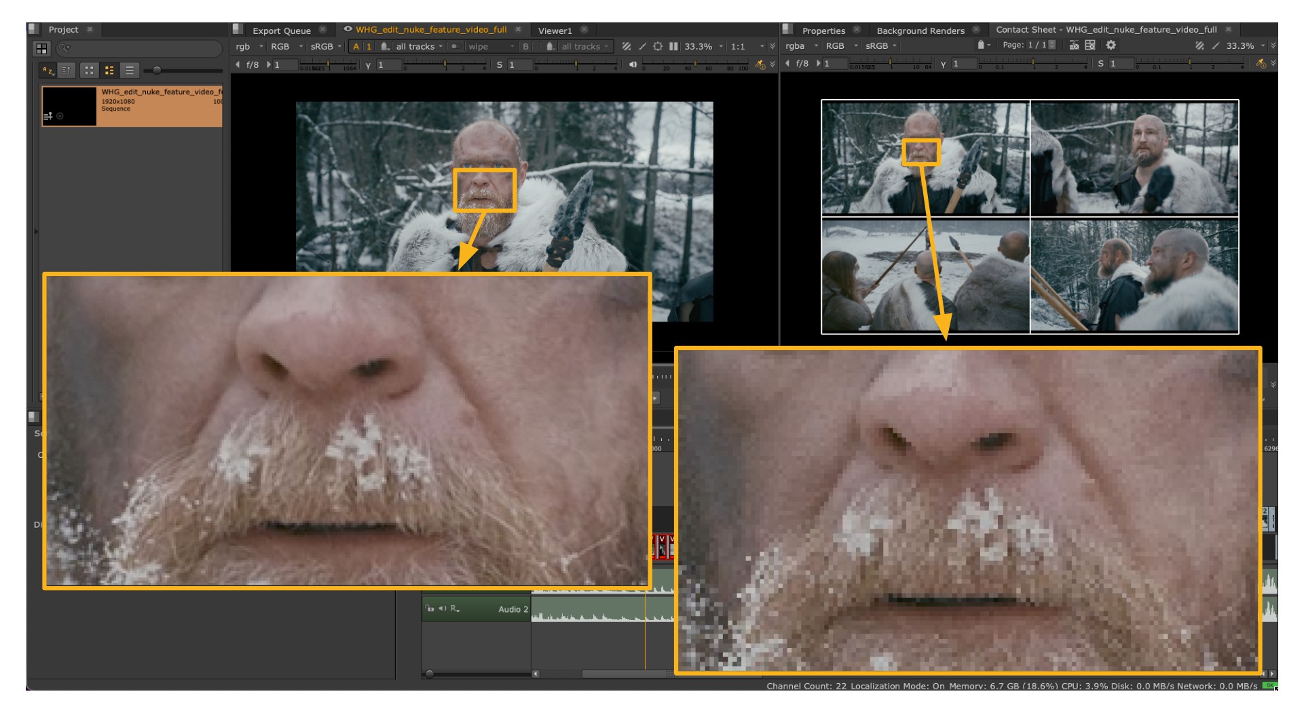Click the Contact Sheet settings gear icon
1304x713 pixels.
pyautogui.click(x=1111, y=45)
